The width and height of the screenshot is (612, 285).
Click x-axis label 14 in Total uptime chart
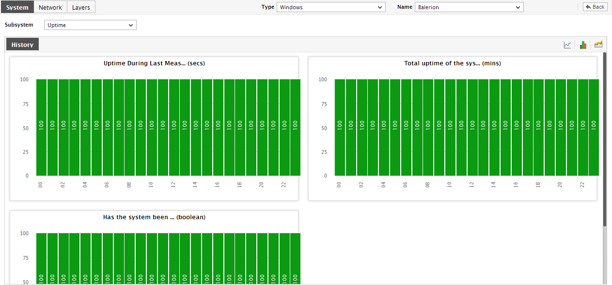click(x=493, y=185)
